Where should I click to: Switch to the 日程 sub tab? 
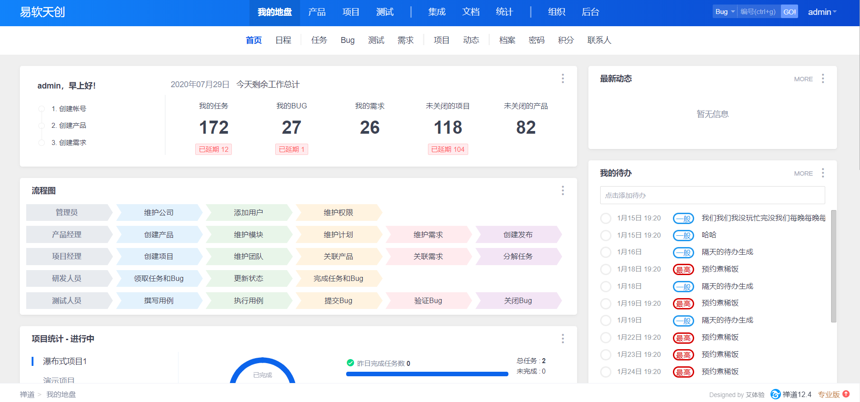283,40
